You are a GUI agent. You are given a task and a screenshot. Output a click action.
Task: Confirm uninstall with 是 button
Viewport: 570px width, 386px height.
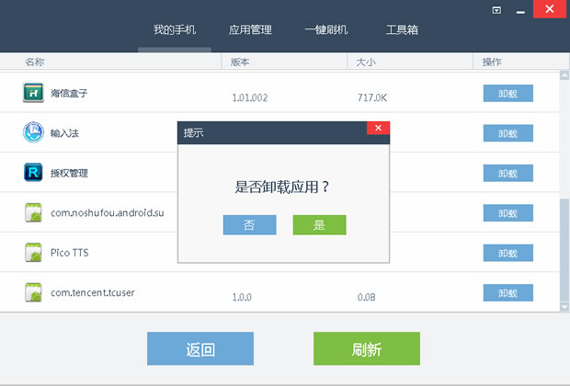pyautogui.click(x=319, y=225)
